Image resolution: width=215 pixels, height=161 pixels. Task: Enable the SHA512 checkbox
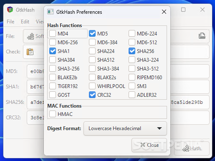click(92, 60)
